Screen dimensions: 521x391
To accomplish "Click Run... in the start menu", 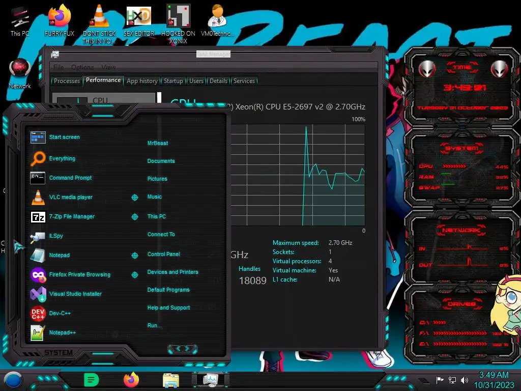I will (x=154, y=325).
